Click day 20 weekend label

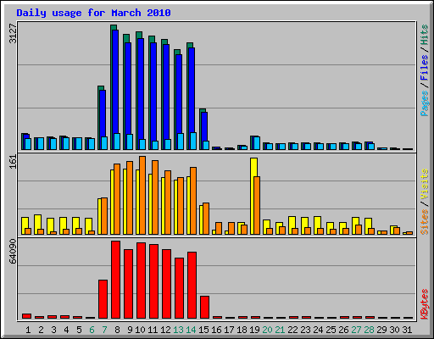click(267, 330)
